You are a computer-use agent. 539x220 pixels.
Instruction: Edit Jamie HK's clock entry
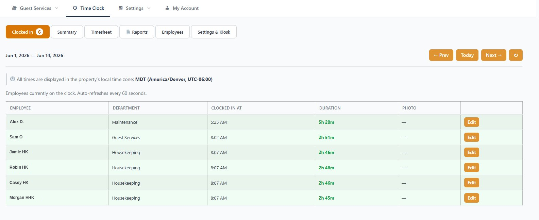pyautogui.click(x=472, y=152)
